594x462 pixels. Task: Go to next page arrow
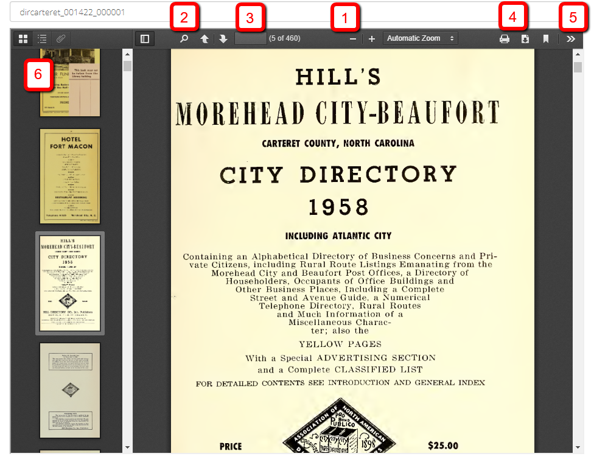point(223,39)
